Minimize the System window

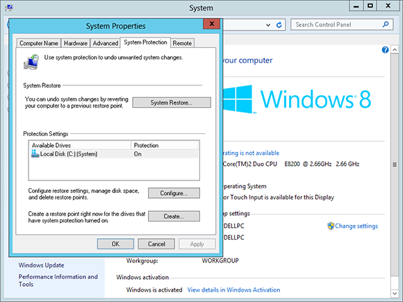(356, 6)
